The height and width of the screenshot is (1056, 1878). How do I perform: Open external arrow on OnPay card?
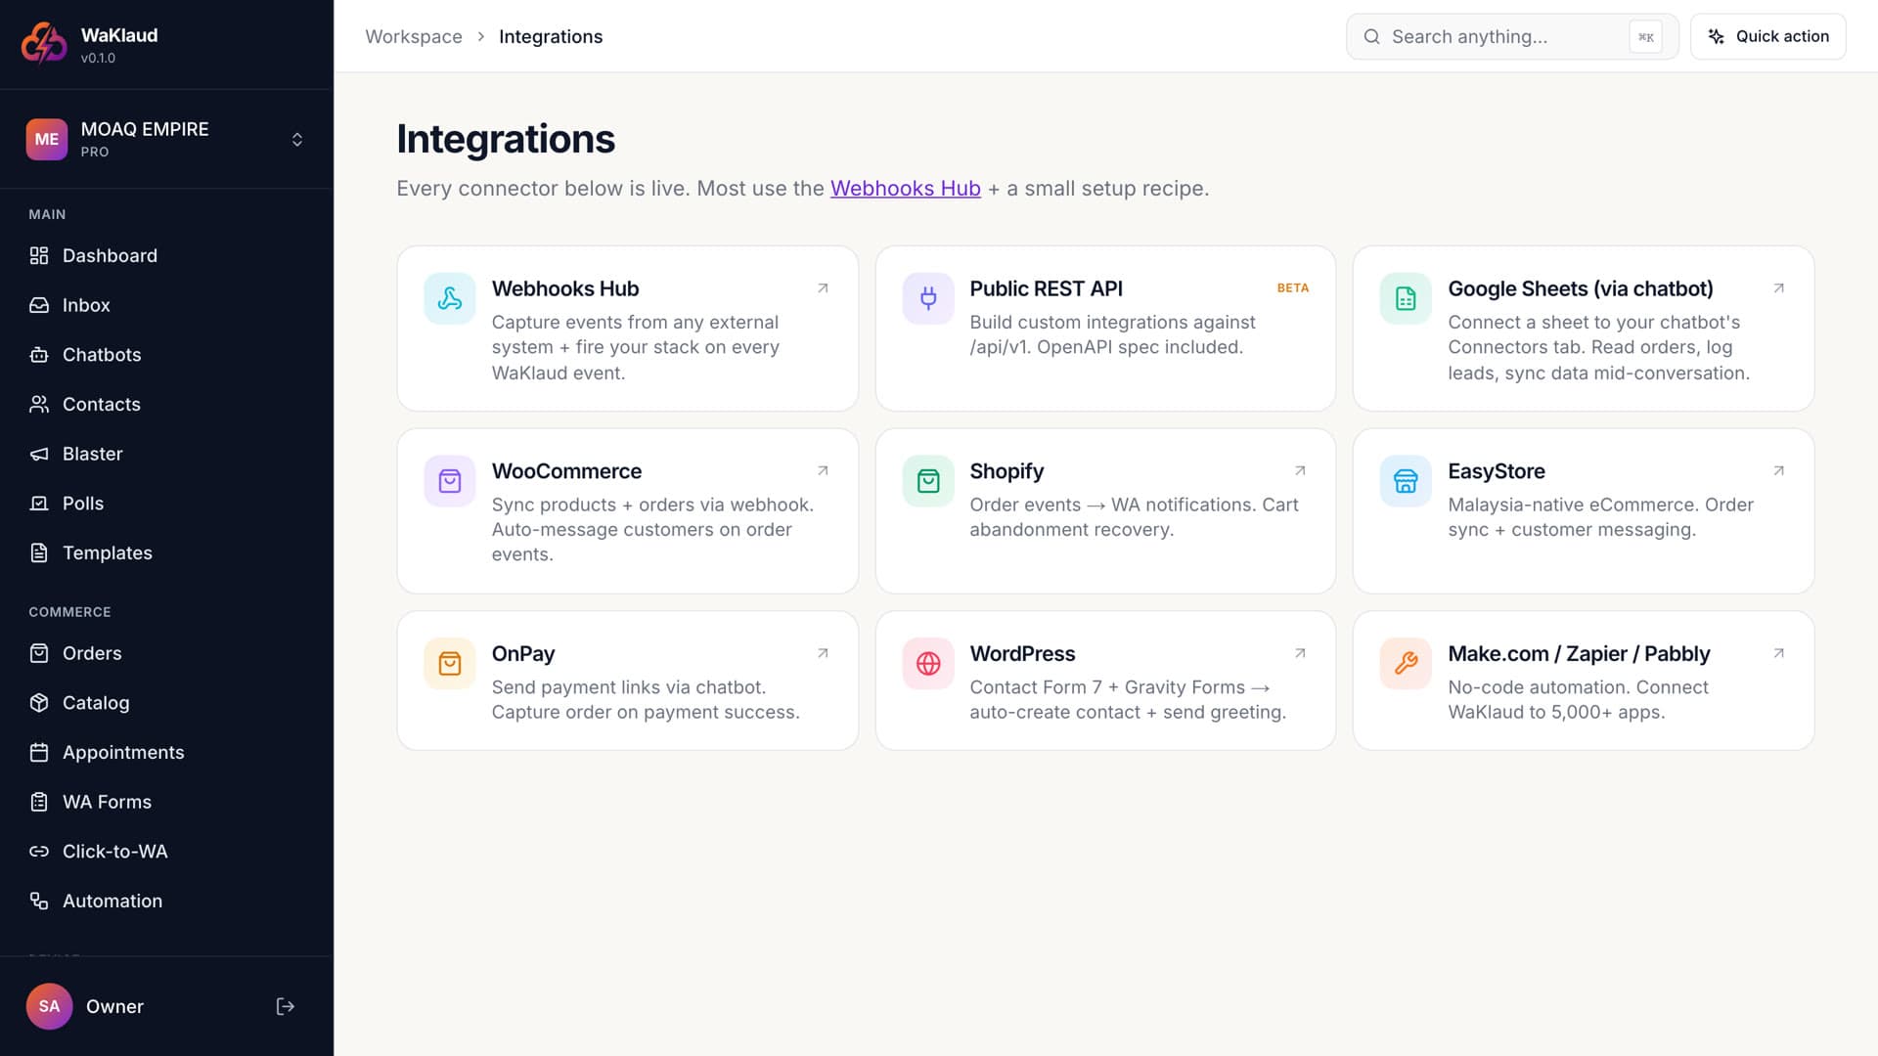(823, 653)
